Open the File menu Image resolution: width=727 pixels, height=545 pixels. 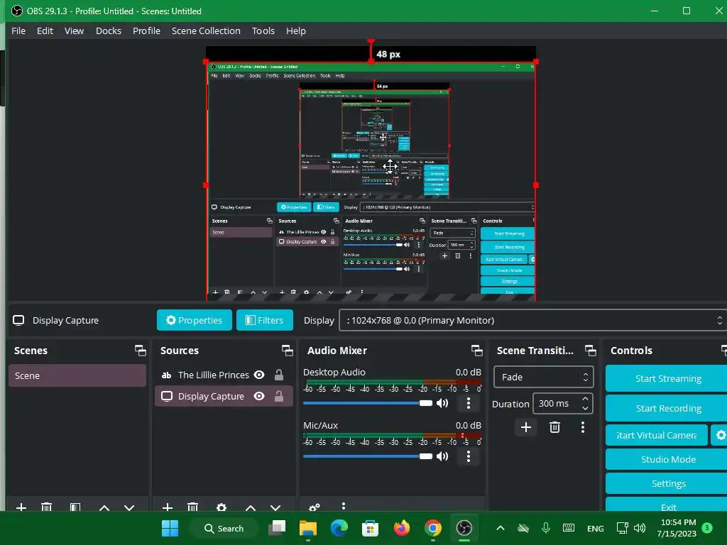(18, 31)
